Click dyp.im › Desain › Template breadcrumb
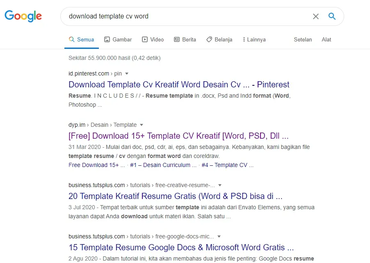 click(103, 125)
